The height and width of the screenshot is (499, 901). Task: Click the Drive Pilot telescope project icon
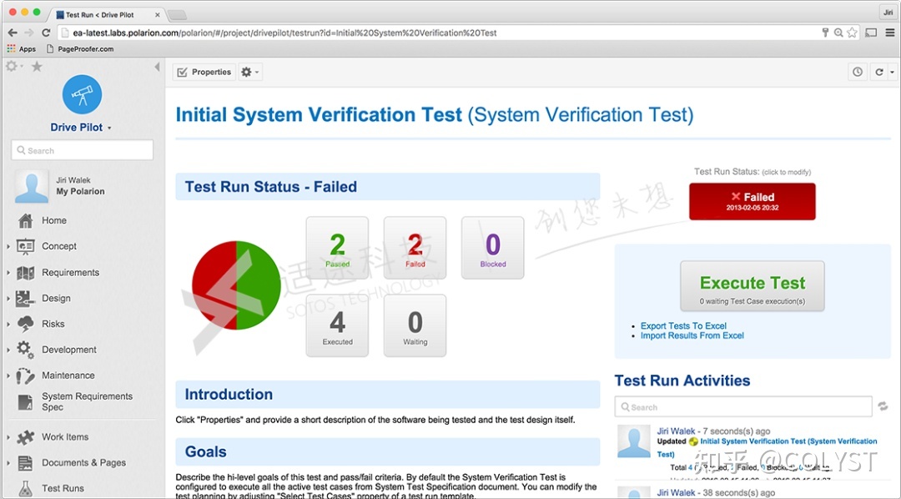click(x=82, y=94)
